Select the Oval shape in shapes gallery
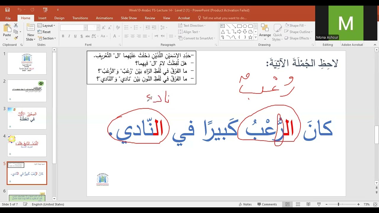The image size is (379, 213). (x=245, y=26)
